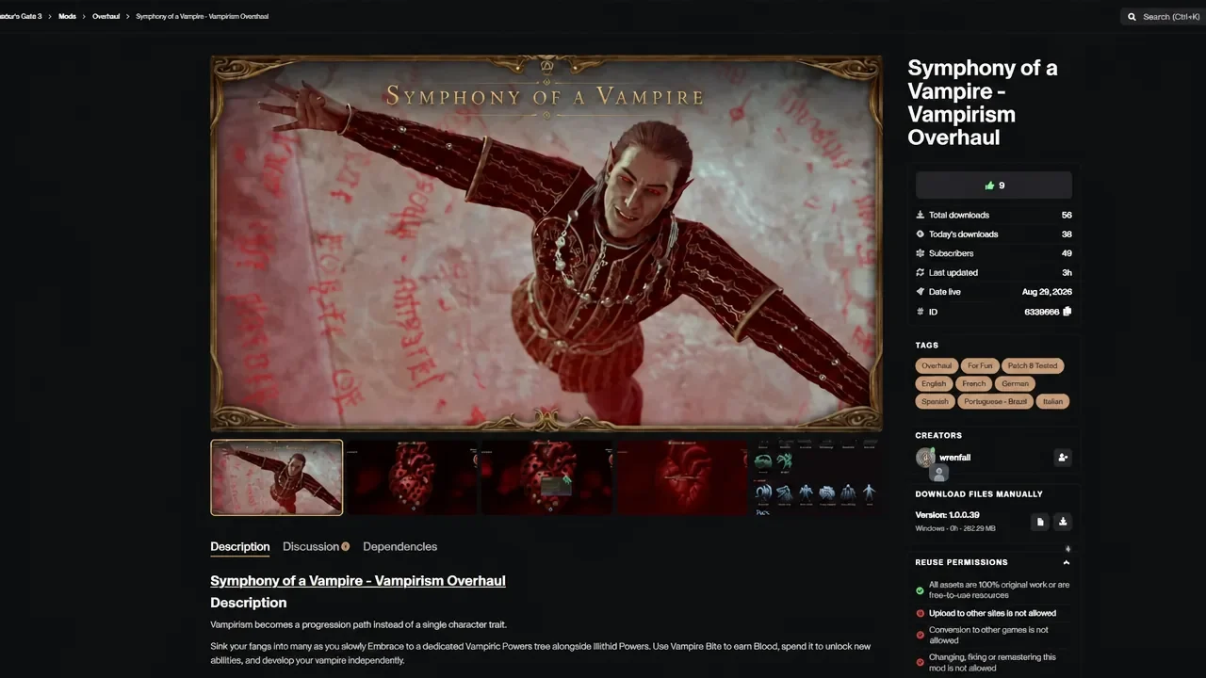
Task: Click the download arrow icon for version 1.0.0.39
Action: (x=1063, y=522)
